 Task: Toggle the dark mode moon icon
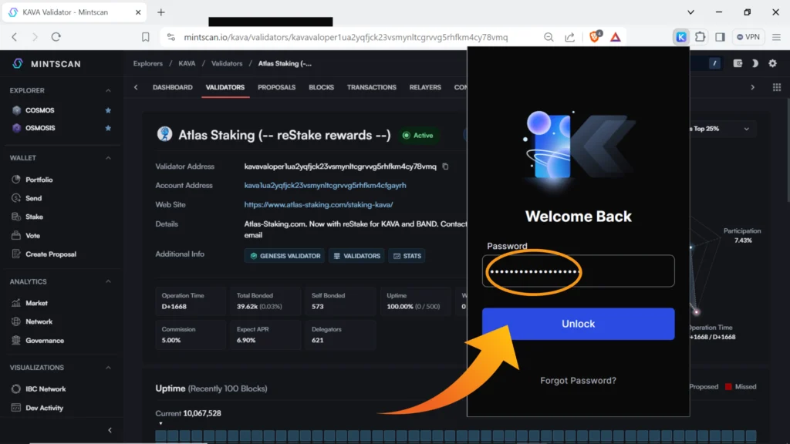755,64
